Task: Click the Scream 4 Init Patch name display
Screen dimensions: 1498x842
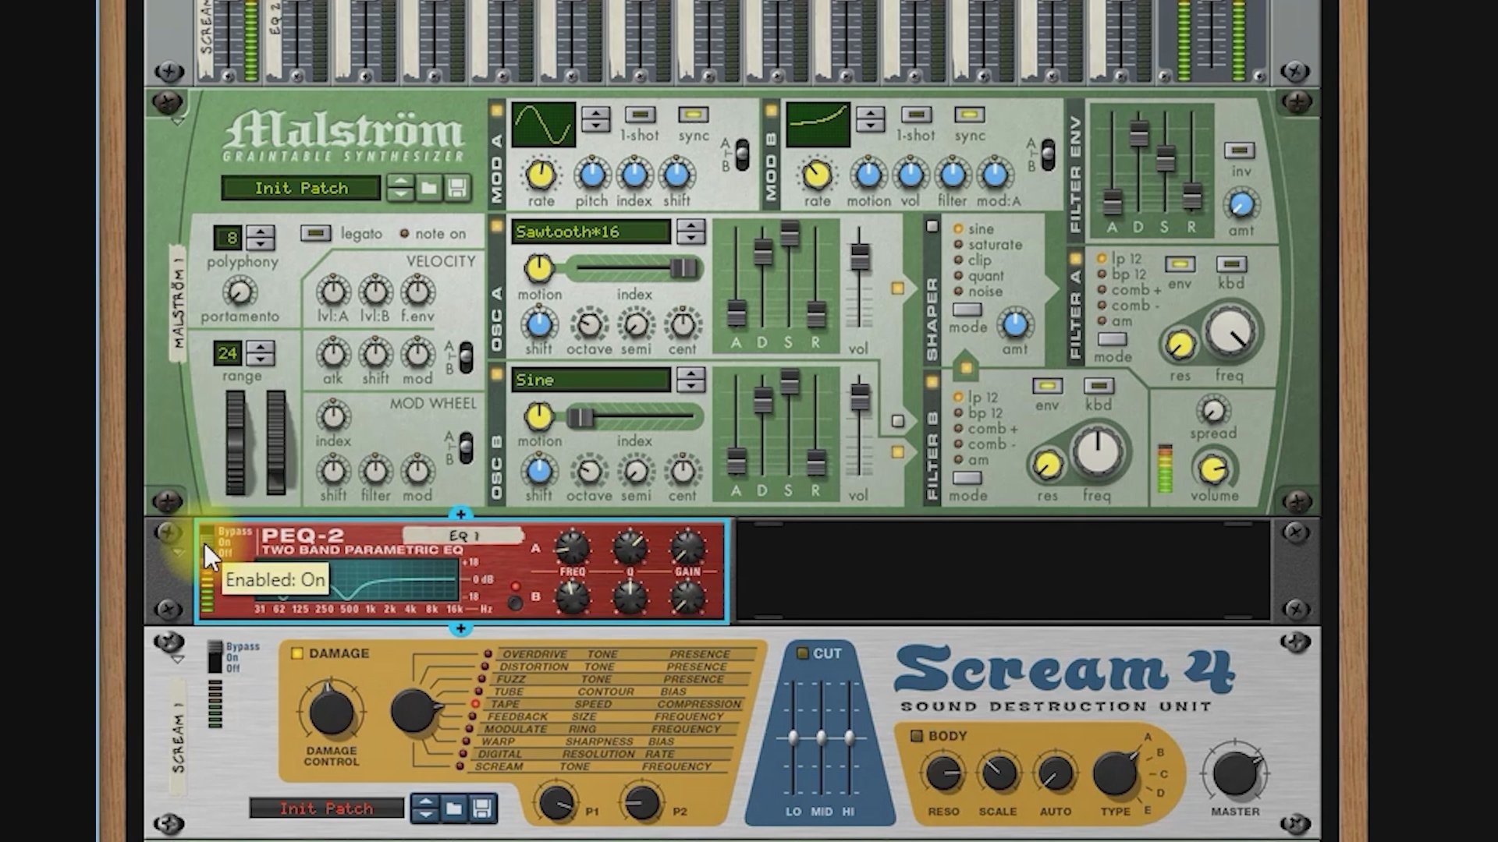Action: 327,808
